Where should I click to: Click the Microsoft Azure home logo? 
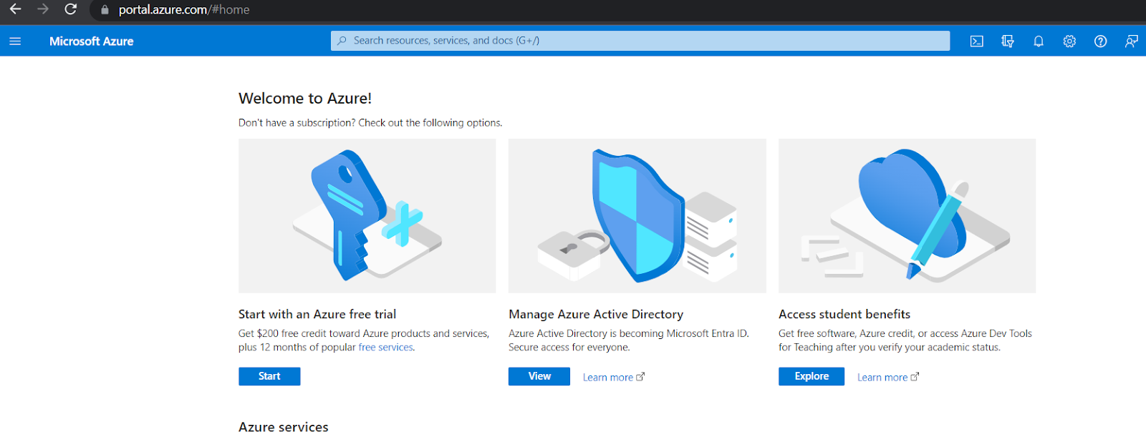tap(92, 41)
